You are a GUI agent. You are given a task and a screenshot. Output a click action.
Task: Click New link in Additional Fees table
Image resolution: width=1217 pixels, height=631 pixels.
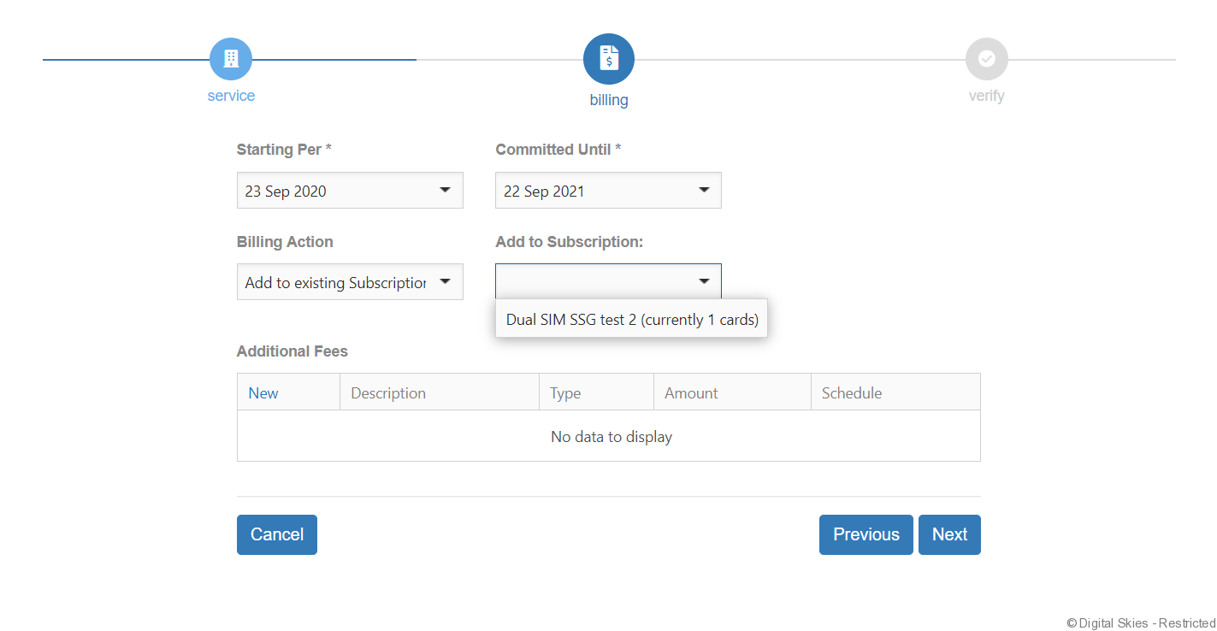click(x=263, y=393)
